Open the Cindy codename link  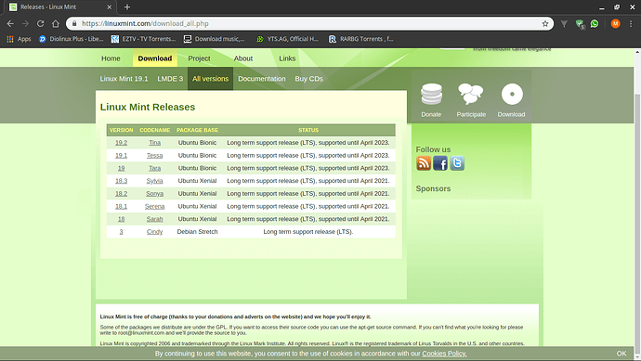(x=154, y=232)
